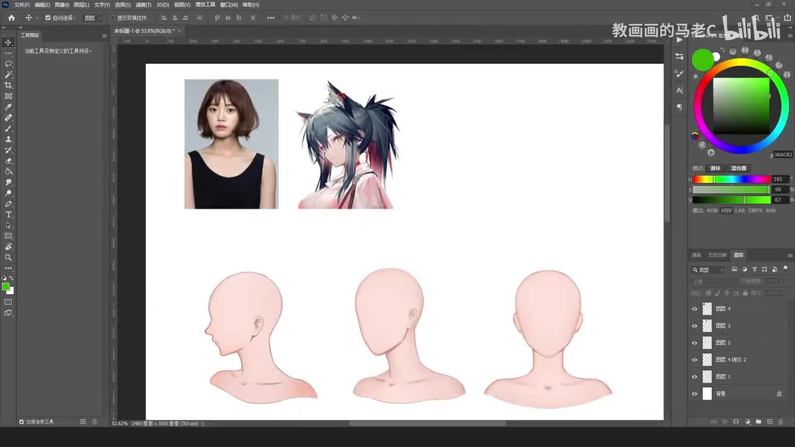Open the zoom percentage field 52.62%
The width and height of the screenshot is (795, 447).
(119, 423)
